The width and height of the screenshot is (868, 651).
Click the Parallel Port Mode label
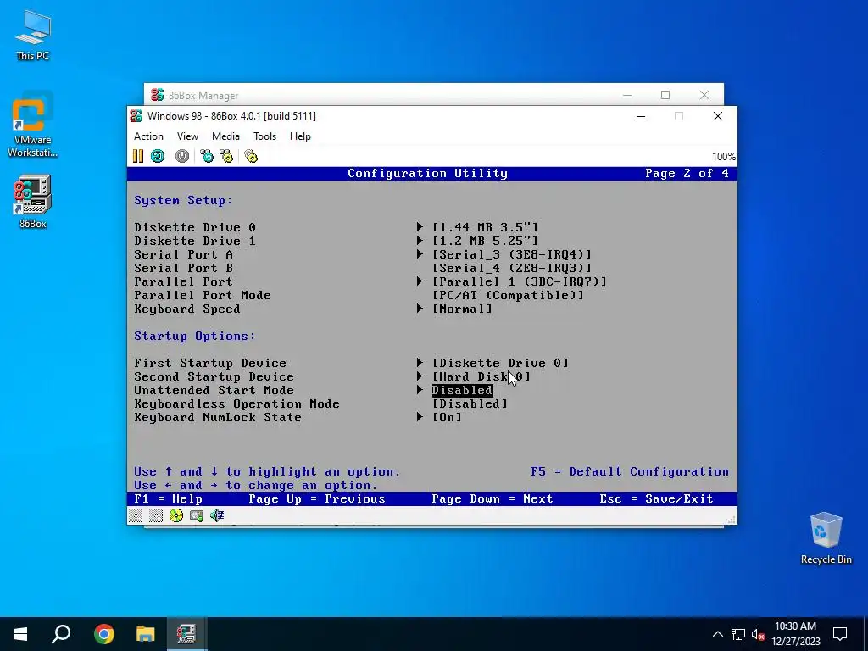[x=203, y=295]
